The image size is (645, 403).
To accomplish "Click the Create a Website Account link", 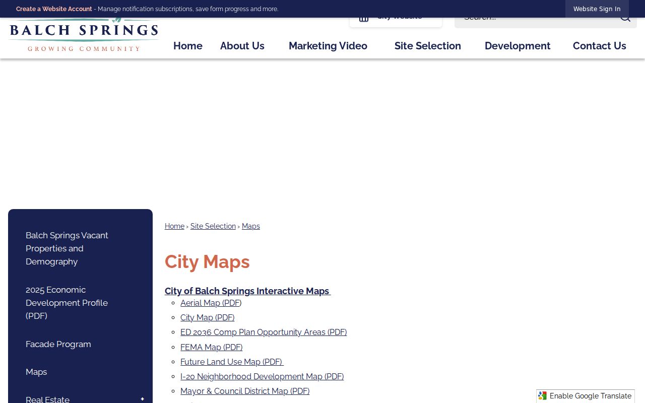I will 54,9.
